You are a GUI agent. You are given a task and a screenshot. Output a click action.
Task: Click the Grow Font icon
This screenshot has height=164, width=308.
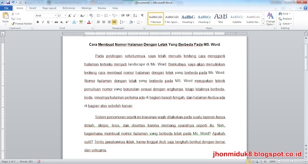point(70,15)
